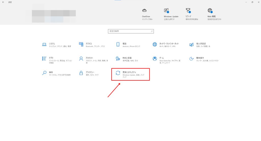Open ネットワークとインターネット globe icon

tap(155, 45)
